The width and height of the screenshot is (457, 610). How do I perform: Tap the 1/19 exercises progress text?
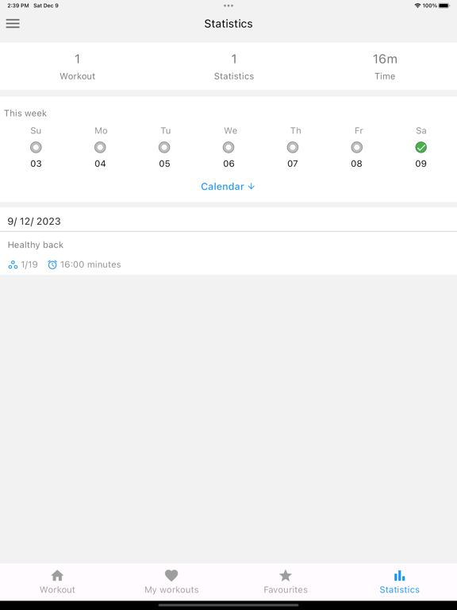pyautogui.click(x=29, y=264)
